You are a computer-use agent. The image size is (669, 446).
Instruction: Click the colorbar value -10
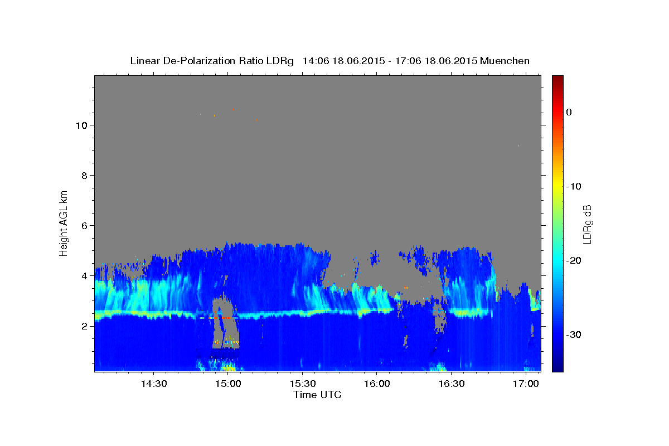574,186
